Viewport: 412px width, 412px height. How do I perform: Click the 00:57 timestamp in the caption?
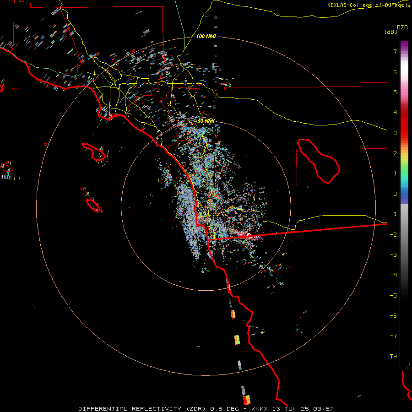click(323, 409)
